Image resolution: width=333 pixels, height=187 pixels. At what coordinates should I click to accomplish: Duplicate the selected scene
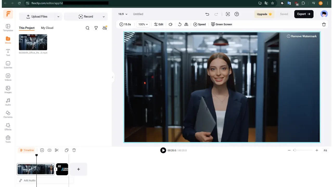pyautogui.click(x=67, y=150)
